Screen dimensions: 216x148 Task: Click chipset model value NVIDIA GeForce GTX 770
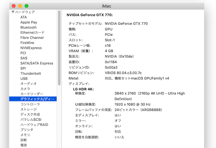[126, 24]
